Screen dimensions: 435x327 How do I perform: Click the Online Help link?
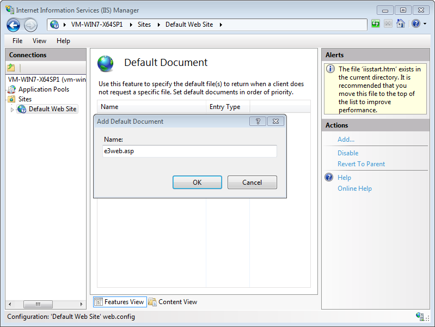click(354, 189)
